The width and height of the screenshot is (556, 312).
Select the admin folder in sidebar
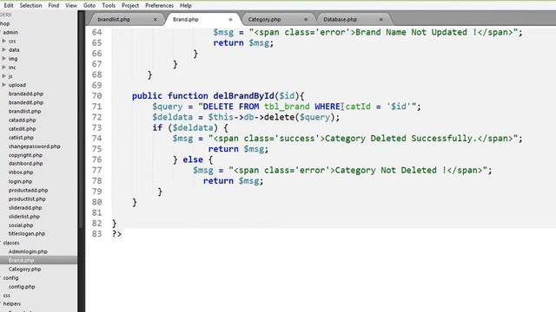click(10, 32)
